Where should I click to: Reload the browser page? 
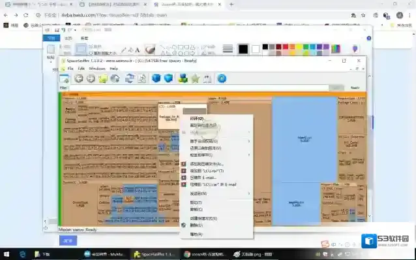click(x=25, y=15)
